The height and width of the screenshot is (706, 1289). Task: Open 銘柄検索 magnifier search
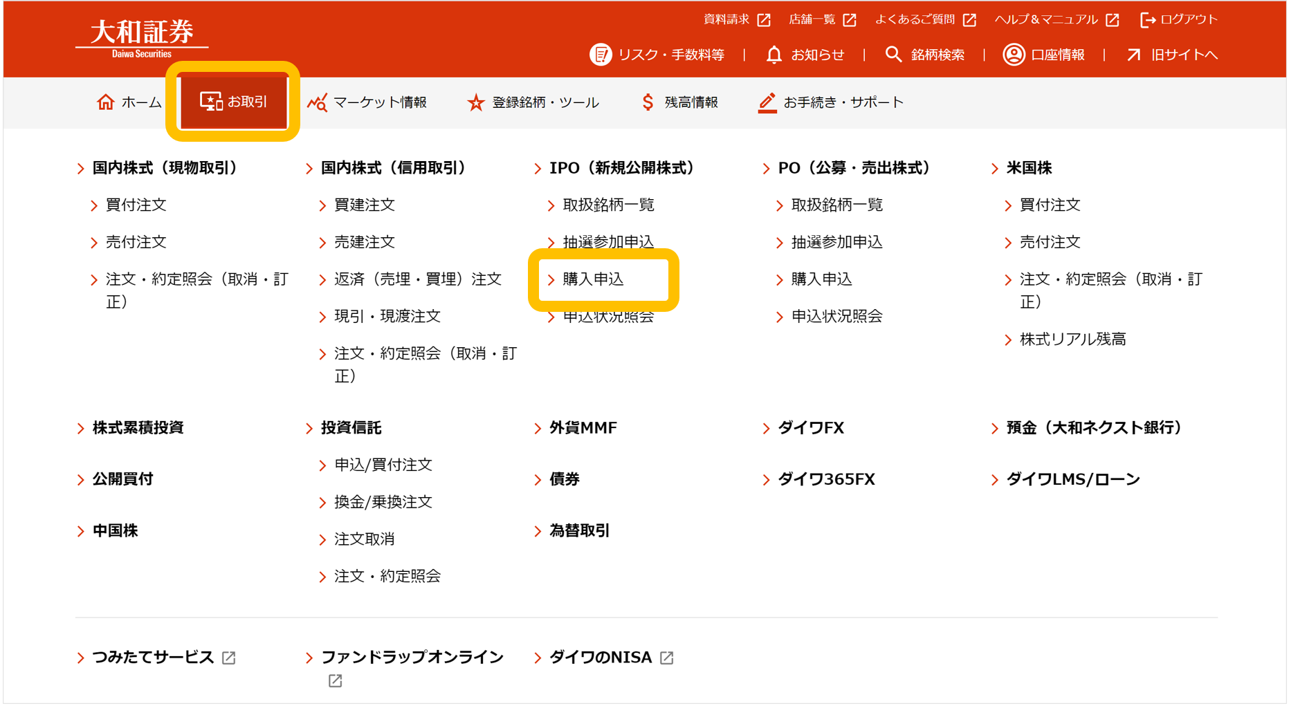[925, 55]
